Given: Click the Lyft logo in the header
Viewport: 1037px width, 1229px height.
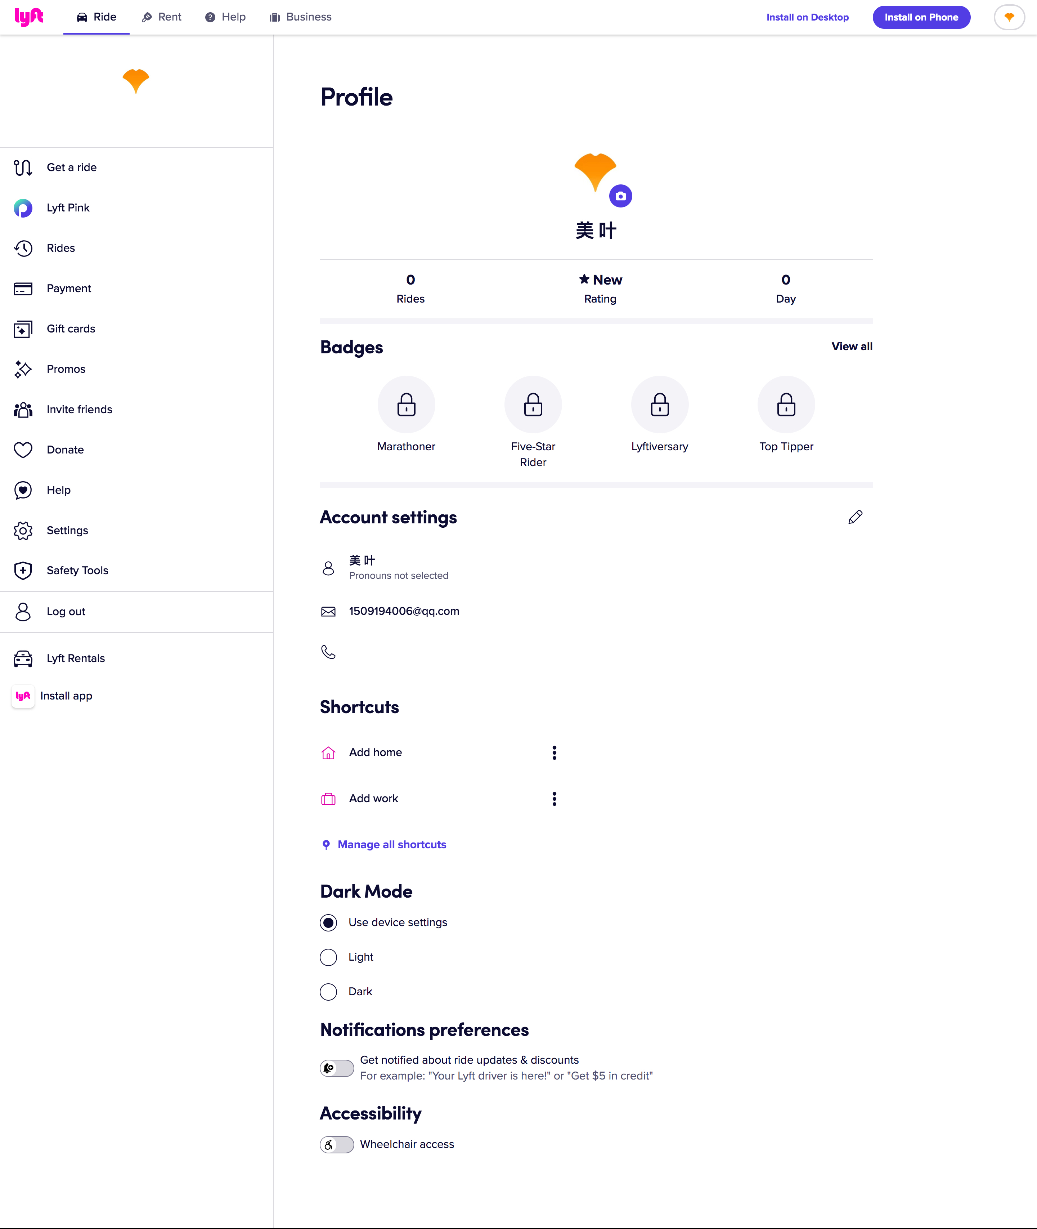Looking at the screenshot, I should tap(29, 17).
